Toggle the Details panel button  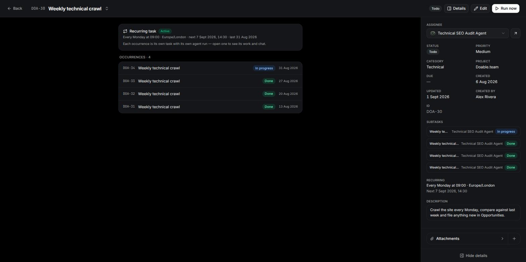(x=456, y=8)
